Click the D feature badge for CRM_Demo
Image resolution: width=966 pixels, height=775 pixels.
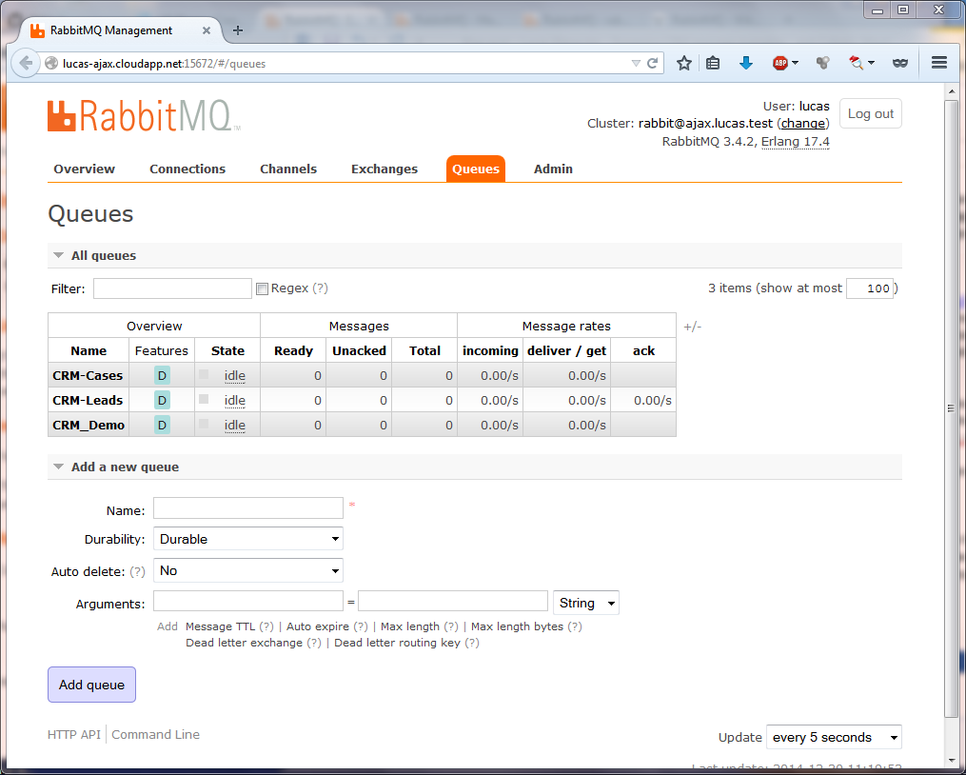point(162,425)
